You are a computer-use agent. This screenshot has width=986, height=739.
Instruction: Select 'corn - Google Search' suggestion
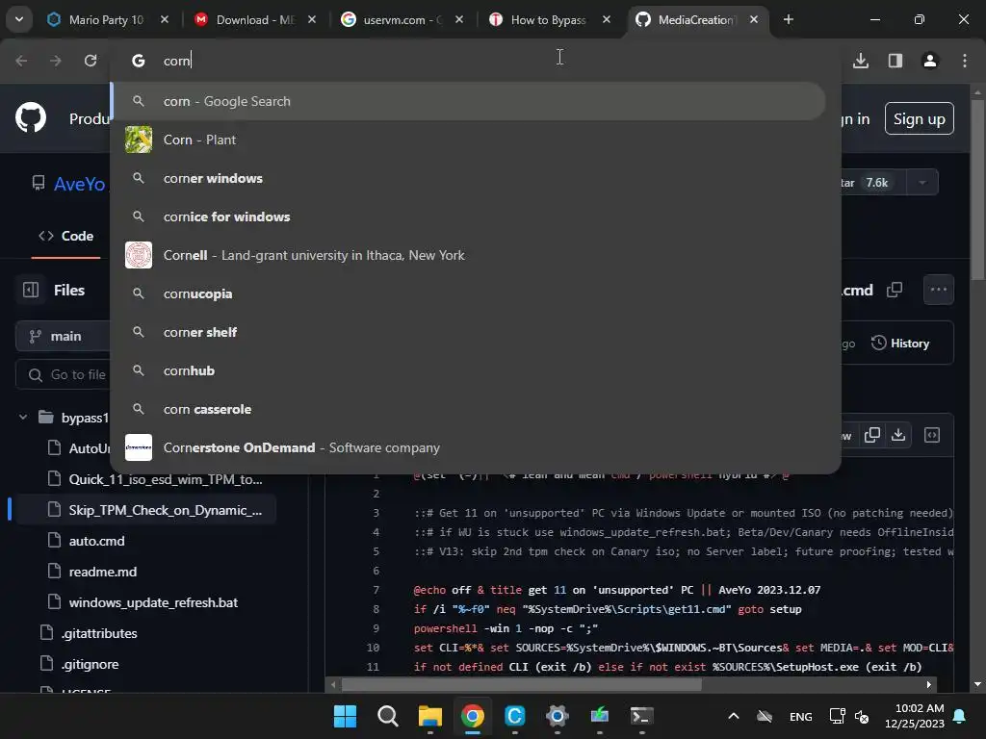click(x=469, y=101)
